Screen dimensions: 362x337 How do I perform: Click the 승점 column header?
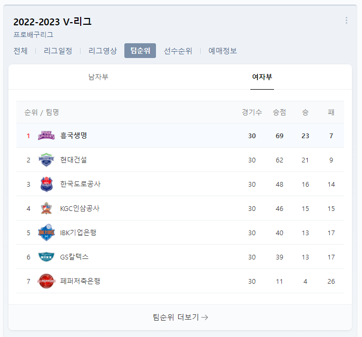point(279,112)
